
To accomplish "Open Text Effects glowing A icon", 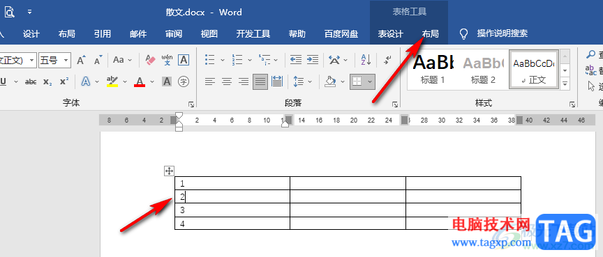I will point(86,81).
